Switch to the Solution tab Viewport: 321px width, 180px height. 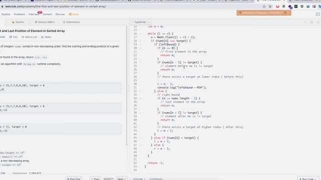18,22
